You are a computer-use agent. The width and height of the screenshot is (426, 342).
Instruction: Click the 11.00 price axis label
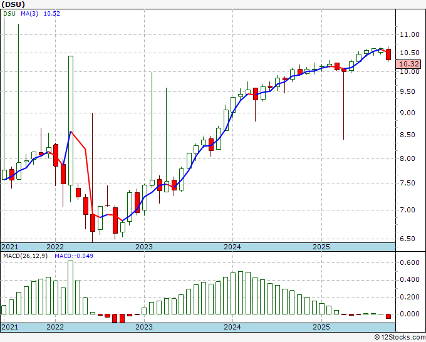pos(410,34)
